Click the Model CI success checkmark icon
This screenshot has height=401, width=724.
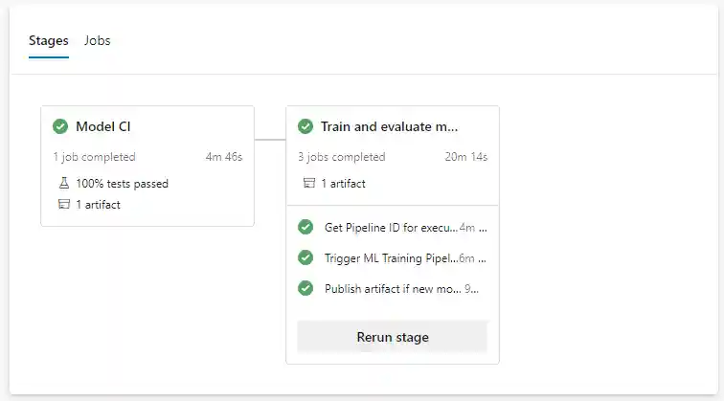[x=60, y=126]
